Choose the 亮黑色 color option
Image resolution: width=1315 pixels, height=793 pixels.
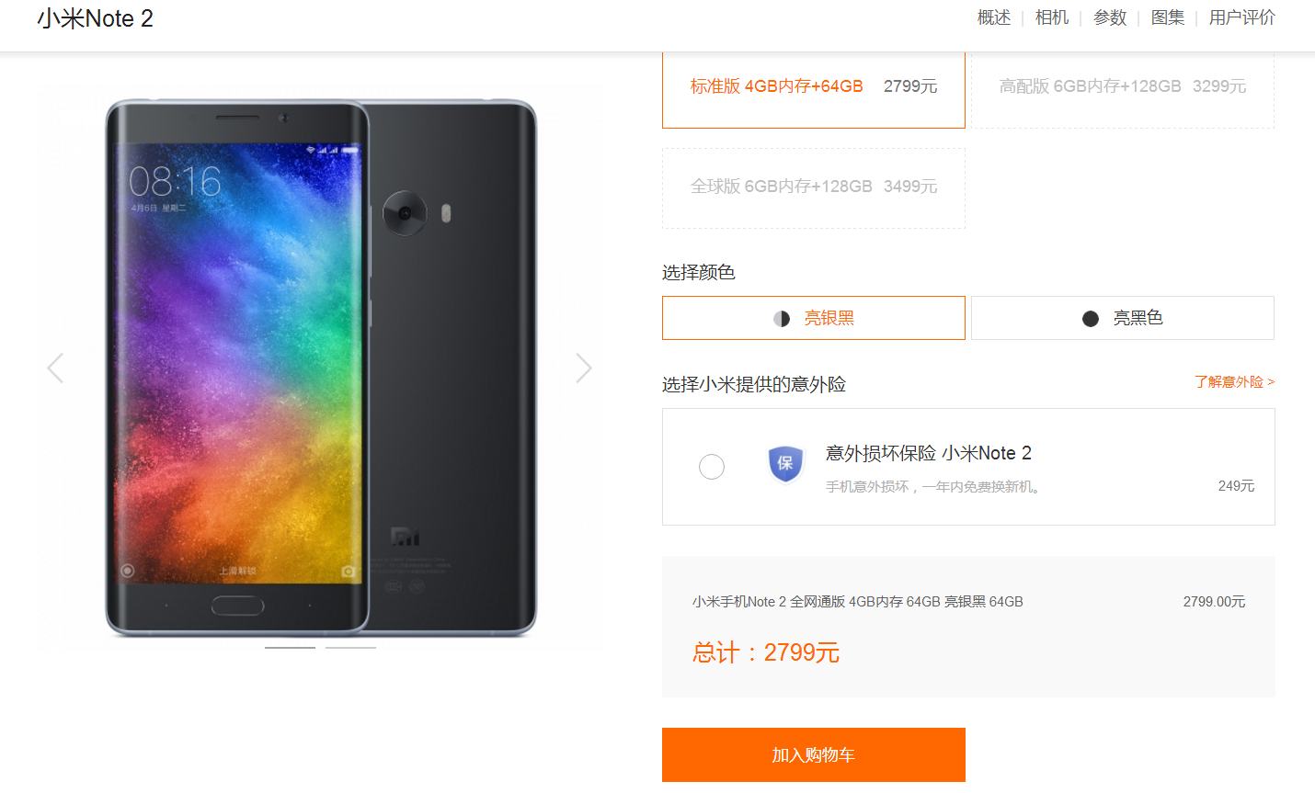(1123, 318)
